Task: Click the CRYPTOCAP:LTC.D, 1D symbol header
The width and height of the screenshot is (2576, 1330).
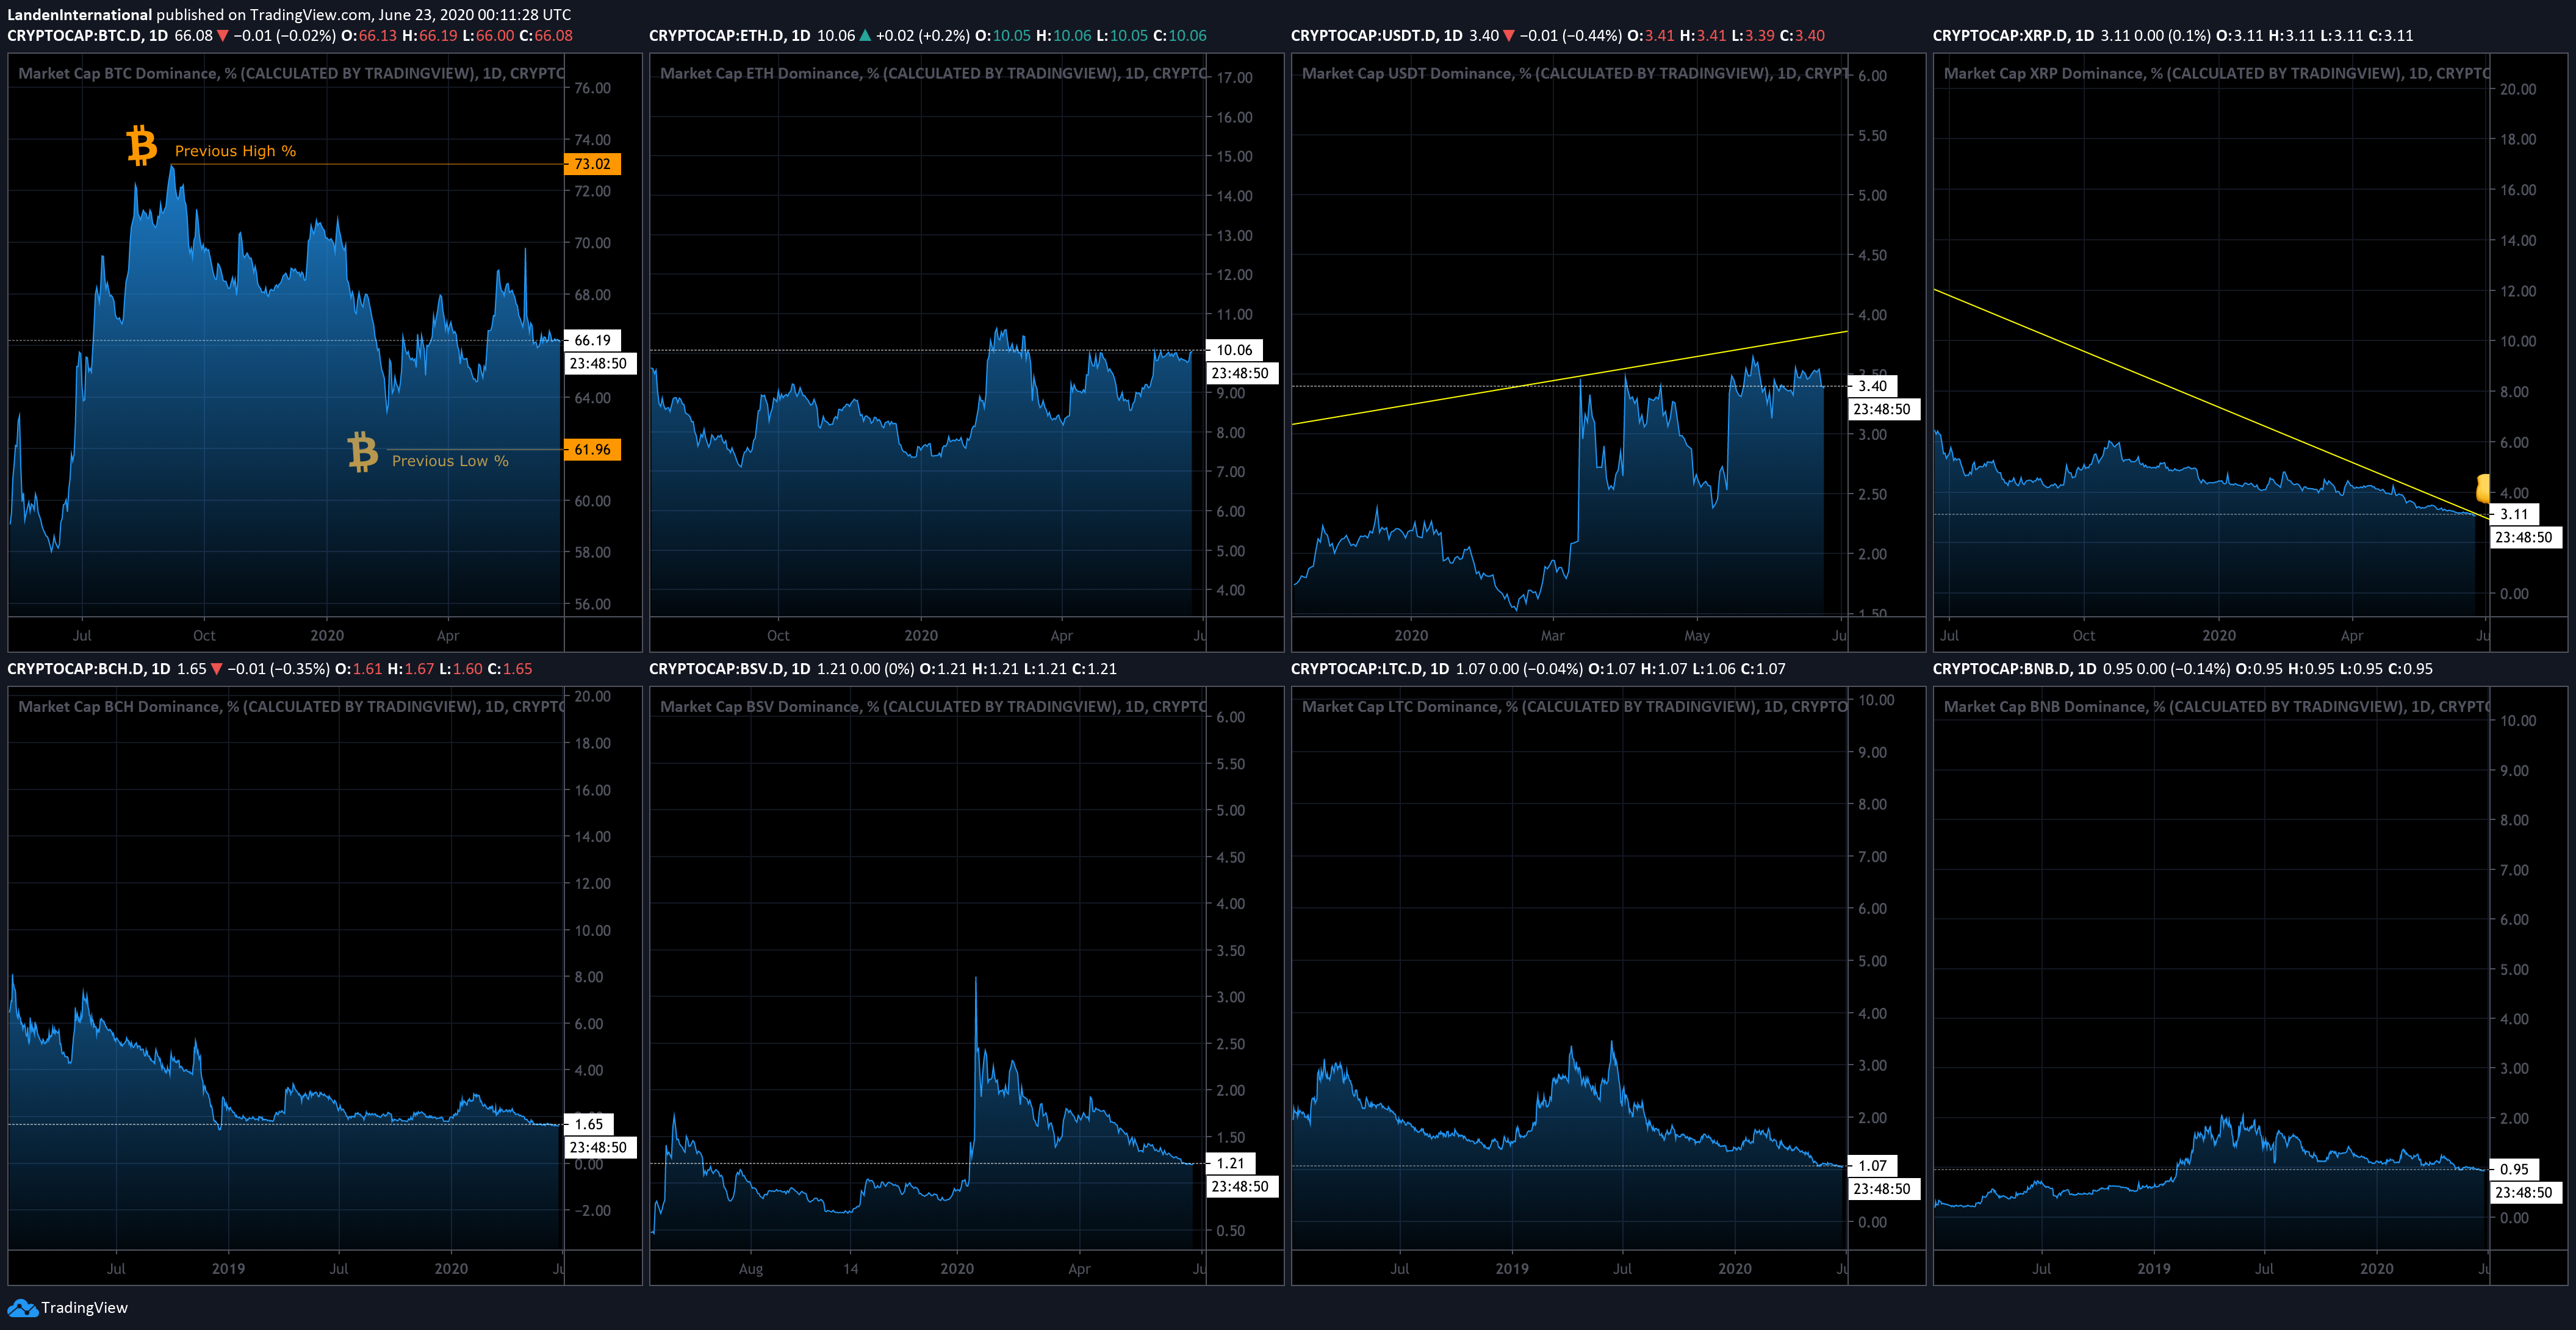Action: tap(1370, 669)
